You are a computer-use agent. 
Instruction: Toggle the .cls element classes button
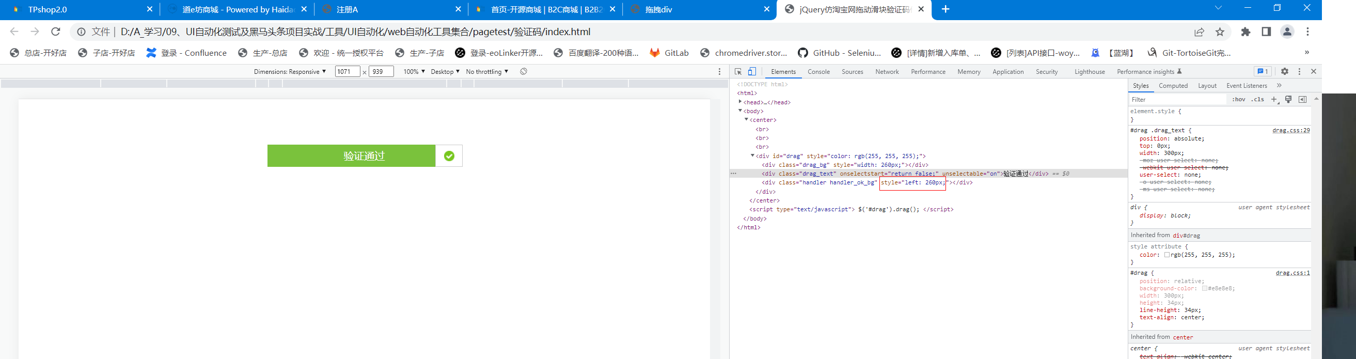point(1258,100)
